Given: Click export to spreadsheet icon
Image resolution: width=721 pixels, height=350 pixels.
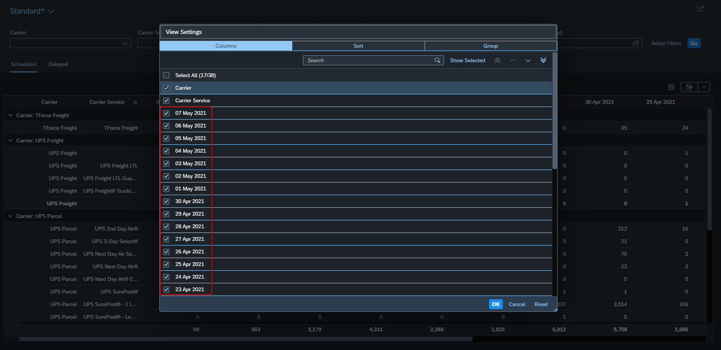Looking at the screenshot, I should pos(689,87).
